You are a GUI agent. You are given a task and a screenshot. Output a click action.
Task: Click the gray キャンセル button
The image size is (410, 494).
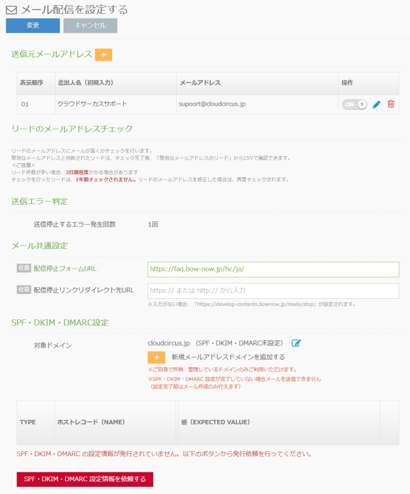pyautogui.click(x=90, y=26)
